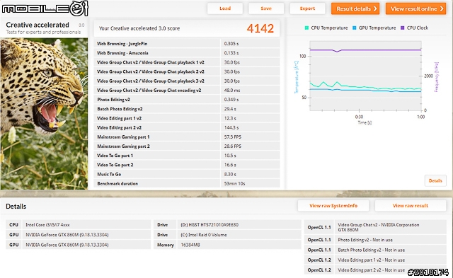
Task: Open chart Details button
Action: point(435,180)
